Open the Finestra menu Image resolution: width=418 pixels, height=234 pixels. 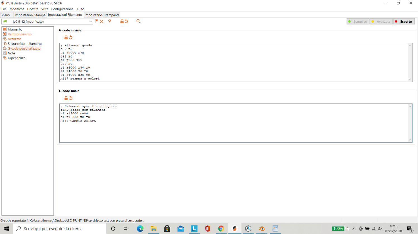[33, 9]
